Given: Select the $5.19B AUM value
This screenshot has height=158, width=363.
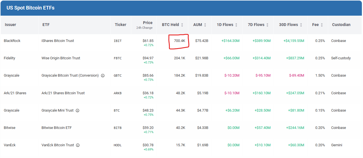Looking at the screenshot, I should pos(203,93).
